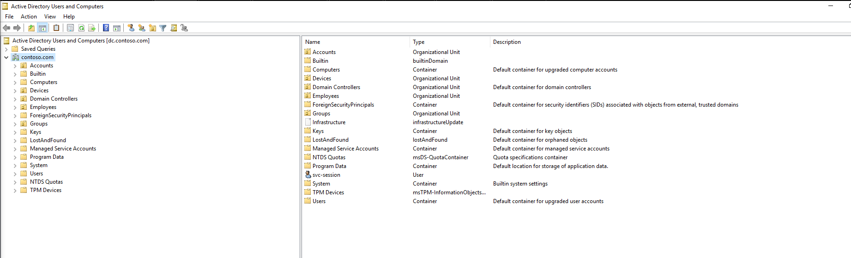Click the svc-session user icon in list
The height and width of the screenshot is (258, 851).
tap(308, 175)
